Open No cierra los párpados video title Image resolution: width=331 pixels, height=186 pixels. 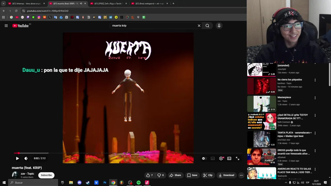tap(290, 80)
